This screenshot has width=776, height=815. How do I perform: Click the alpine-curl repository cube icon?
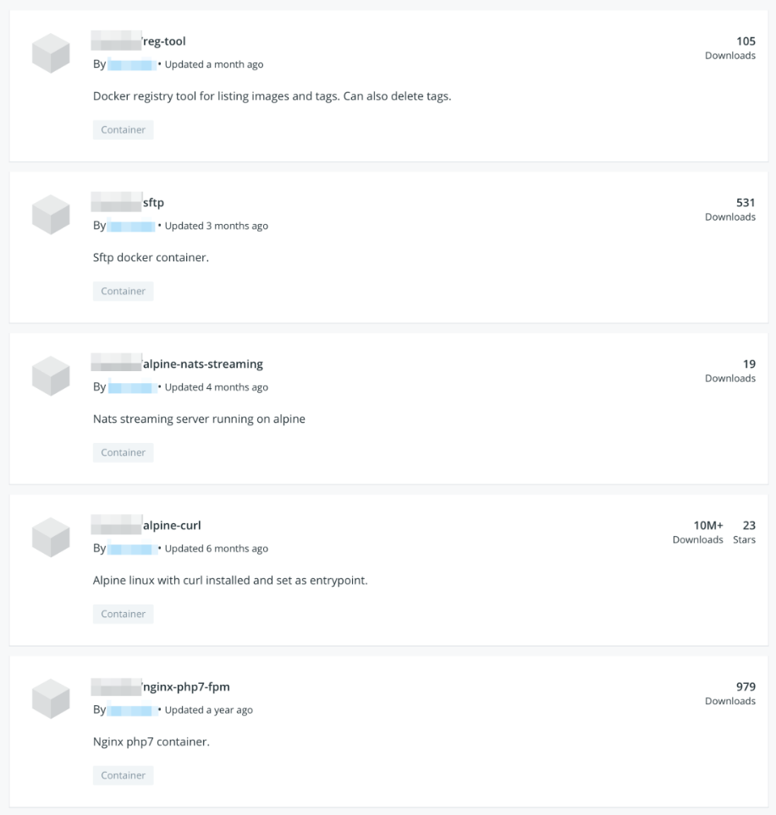tap(50, 538)
